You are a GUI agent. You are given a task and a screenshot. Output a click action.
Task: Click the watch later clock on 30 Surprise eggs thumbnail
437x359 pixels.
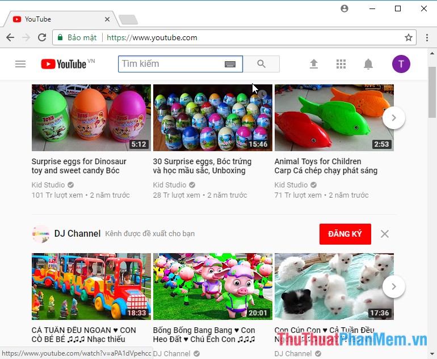[x=262, y=94]
